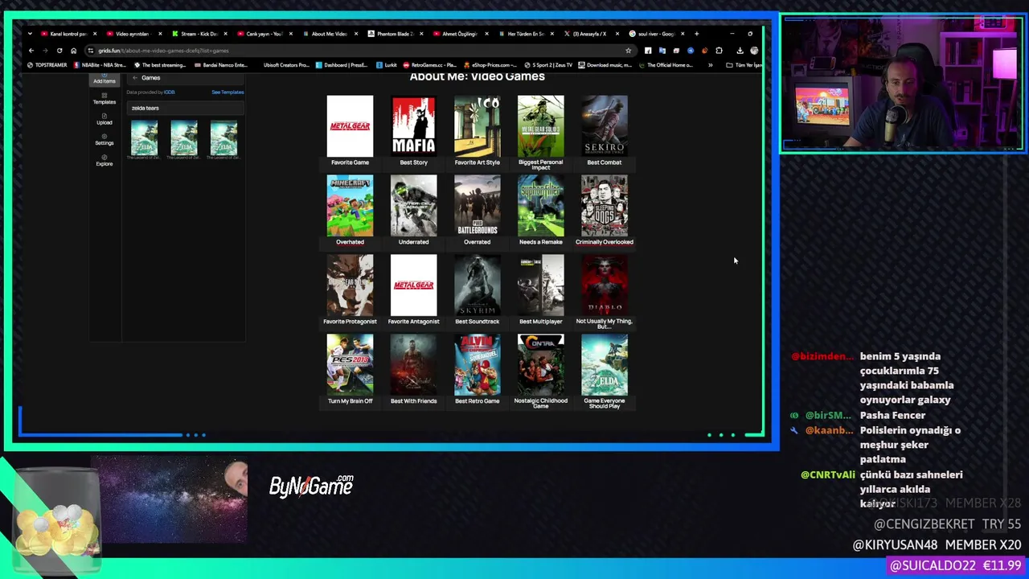Open the browser extensions puzzle icon
The height and width of the screenshot is (579, 1029).
pos(719,51)
